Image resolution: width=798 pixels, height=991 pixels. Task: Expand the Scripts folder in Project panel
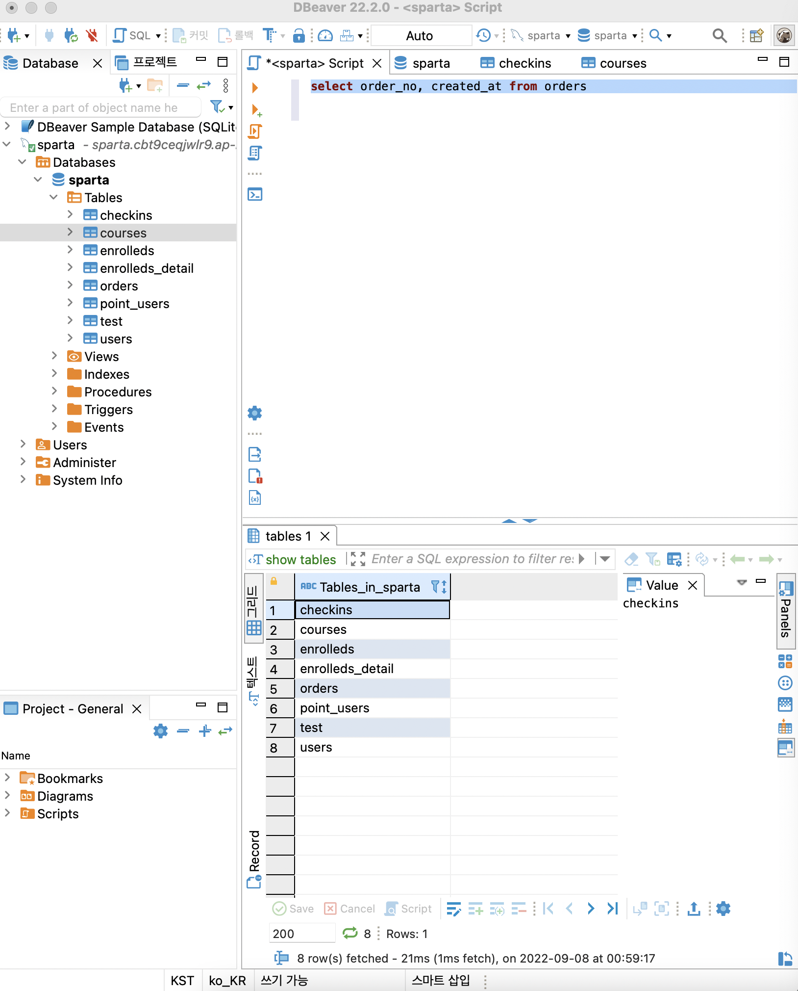7,813
